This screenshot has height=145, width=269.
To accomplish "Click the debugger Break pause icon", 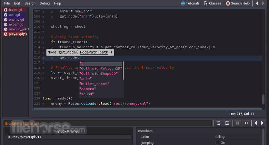I will pos(238,123).
